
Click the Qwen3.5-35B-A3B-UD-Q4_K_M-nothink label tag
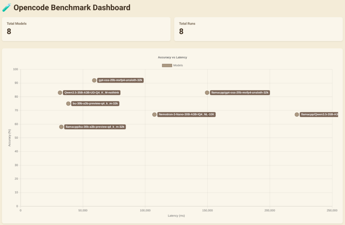91,93
